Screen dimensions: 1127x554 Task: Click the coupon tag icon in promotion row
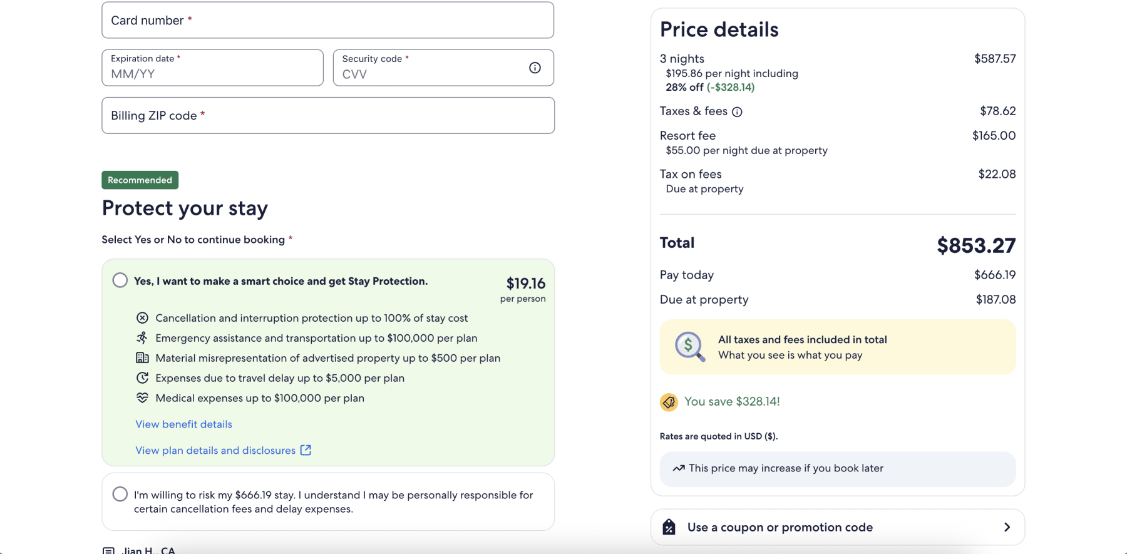[x=669, y=526]
